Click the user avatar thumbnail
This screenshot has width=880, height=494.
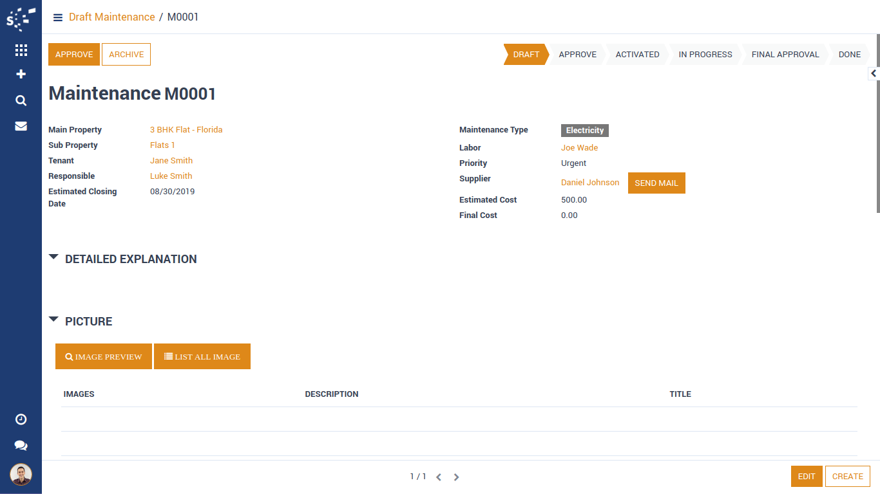(21, 475)
